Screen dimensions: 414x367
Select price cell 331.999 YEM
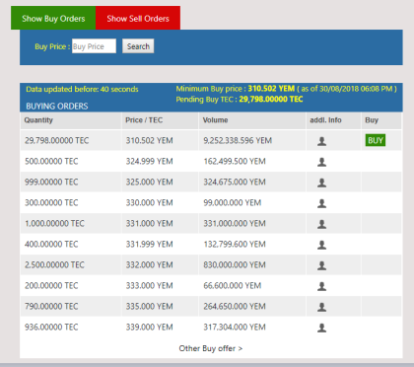(160, 244)
